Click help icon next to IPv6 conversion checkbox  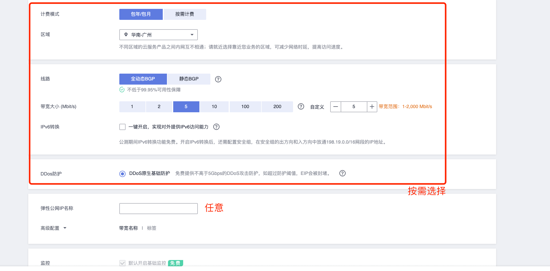(x=216, y=127)
